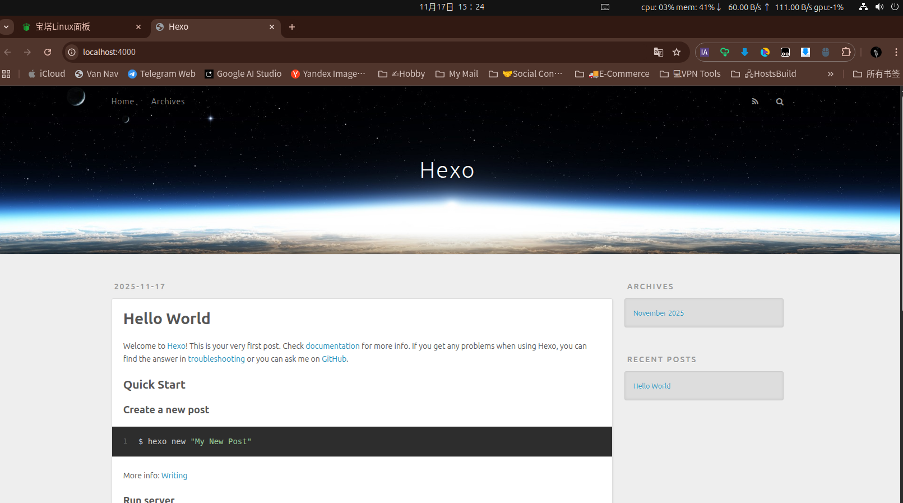Bookmark this page with the star icon
Image resolution: width=903 pixels, height=503 pixels.
click(x=677, y=52)
